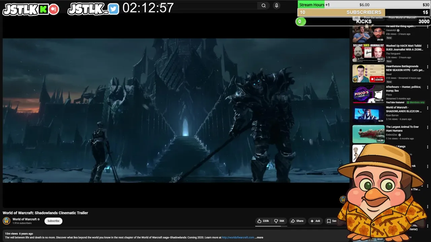Click the JSTLK Kick logo overlay
431x242 pixels.
pyautogui.click(x=30, y=9)
